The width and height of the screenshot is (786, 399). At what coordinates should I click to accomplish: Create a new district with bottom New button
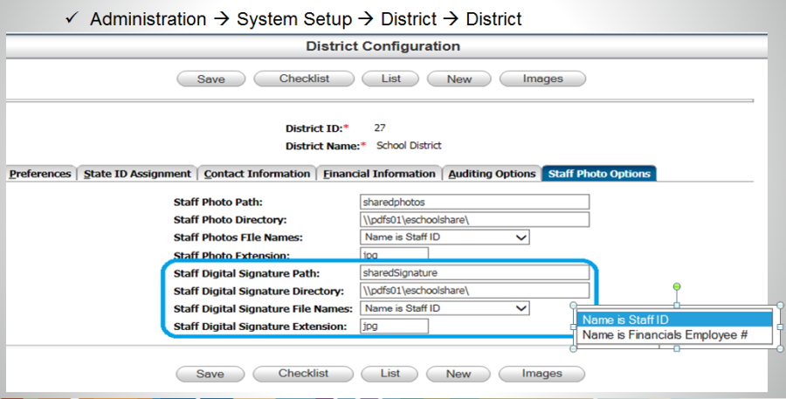458,374
